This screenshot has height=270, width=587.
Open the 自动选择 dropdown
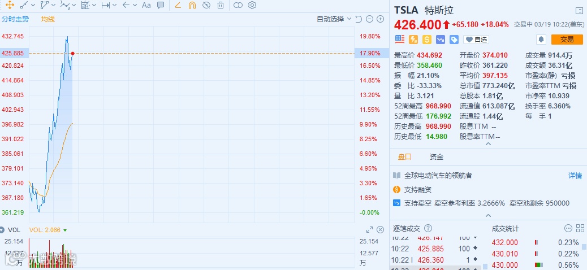click(334, 19)
